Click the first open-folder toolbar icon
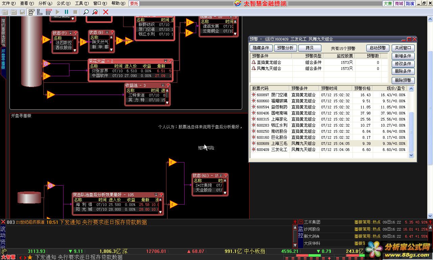The image size is (433, 260). point(5,12)
